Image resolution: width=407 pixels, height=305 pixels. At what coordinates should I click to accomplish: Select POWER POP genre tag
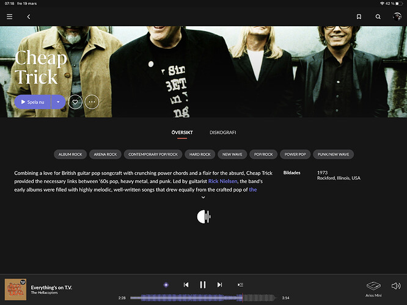point(295,154)
